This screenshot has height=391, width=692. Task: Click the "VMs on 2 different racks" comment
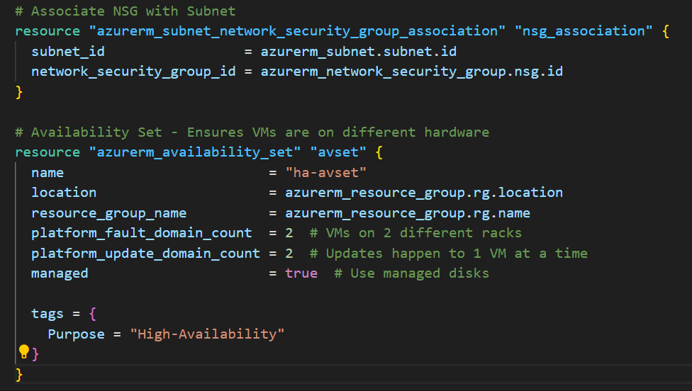(x=423, y=233)
